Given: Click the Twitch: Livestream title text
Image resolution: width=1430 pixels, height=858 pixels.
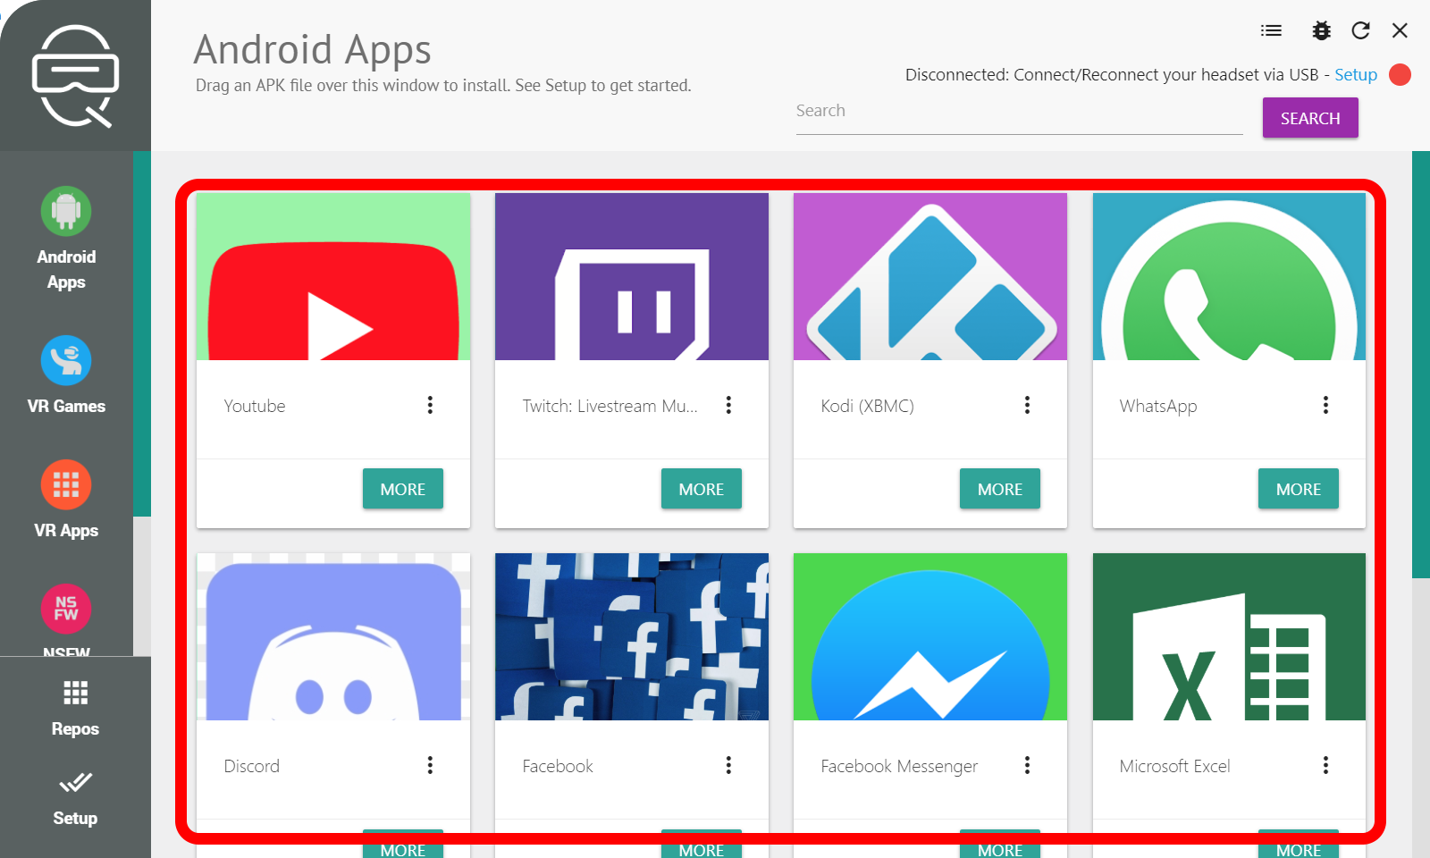Looking at the screenshot, I should [x=610, y=406].
